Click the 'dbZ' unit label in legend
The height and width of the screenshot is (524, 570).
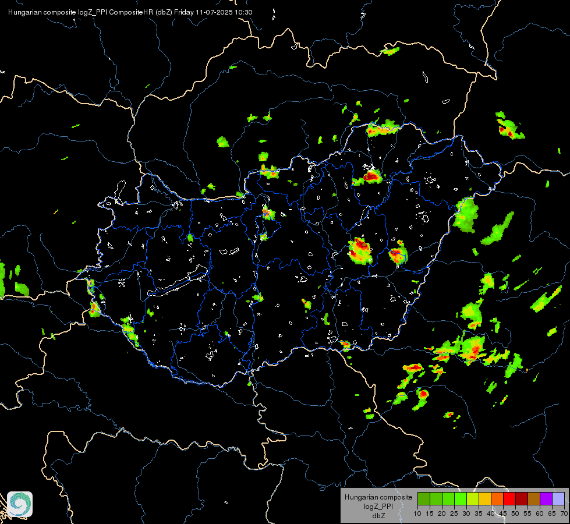(378, 516)
